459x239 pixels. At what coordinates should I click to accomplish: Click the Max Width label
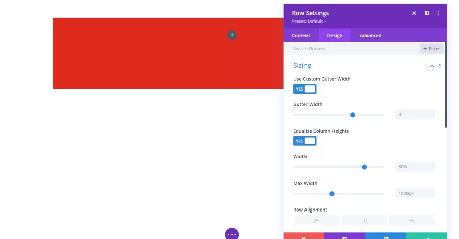(305, 183)
